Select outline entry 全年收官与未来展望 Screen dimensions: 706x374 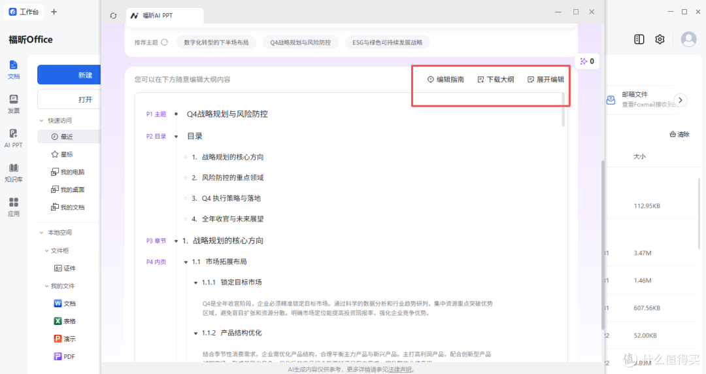233,219
